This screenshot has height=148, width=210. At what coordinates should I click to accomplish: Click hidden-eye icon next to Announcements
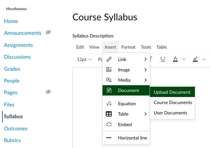48,32
